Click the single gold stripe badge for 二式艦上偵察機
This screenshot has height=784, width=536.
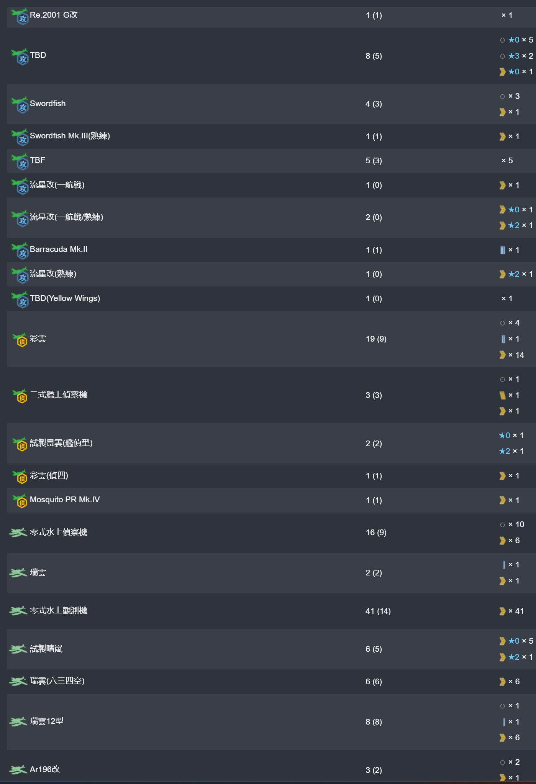tap(502, 395)
